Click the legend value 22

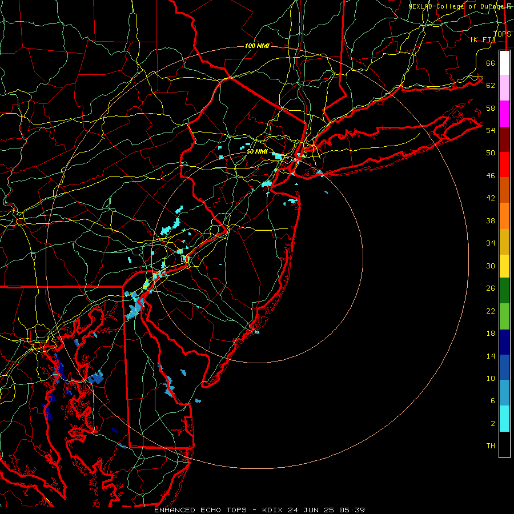pos(491,311)
